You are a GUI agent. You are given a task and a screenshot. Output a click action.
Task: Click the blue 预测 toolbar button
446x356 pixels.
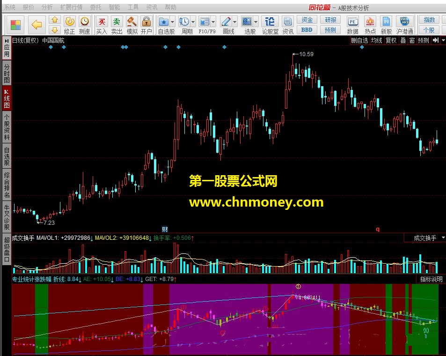click(x=330, y=30)
